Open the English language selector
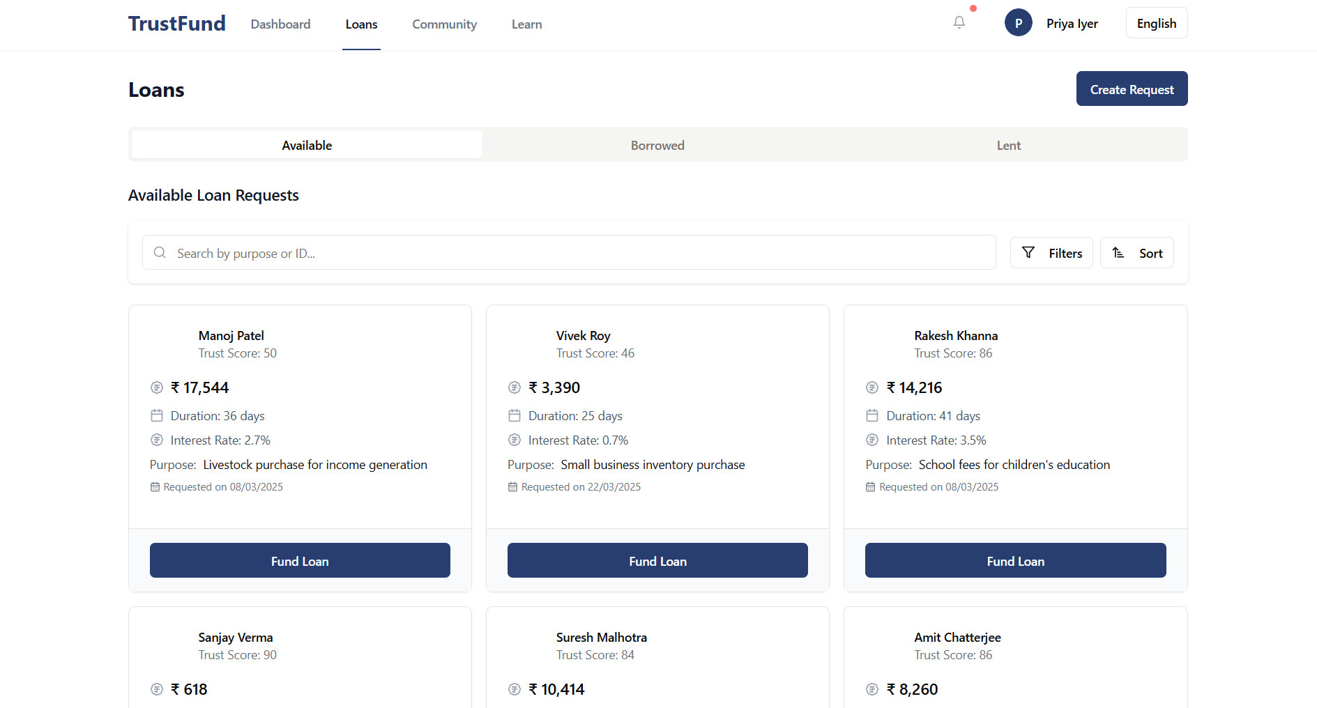The height and width of the screenshot is (708, 1317). [x=1157, y=23]
